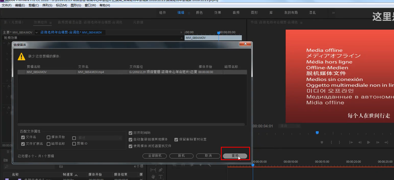Click 取消 button
Image resolution: width=394 pixels, height=180 pixels.
(x=208, y=156)
